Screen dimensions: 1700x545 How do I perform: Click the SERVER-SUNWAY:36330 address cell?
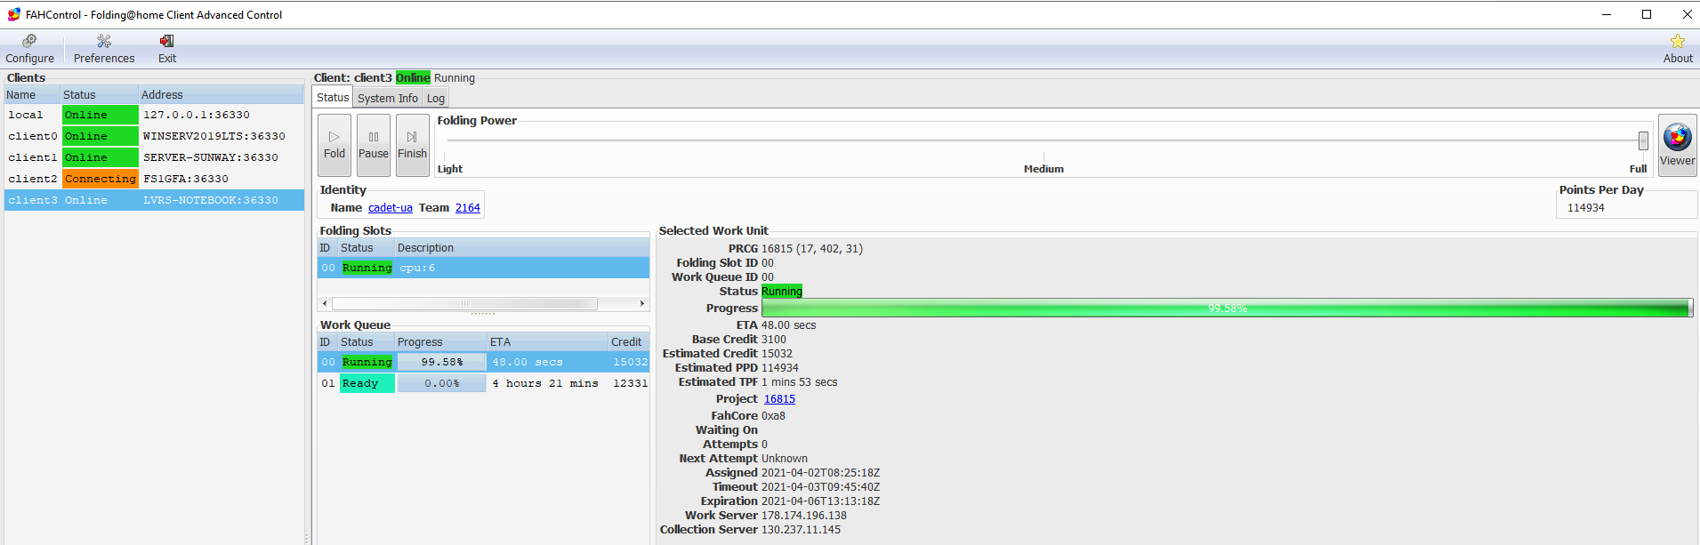(x=211, y=157)
